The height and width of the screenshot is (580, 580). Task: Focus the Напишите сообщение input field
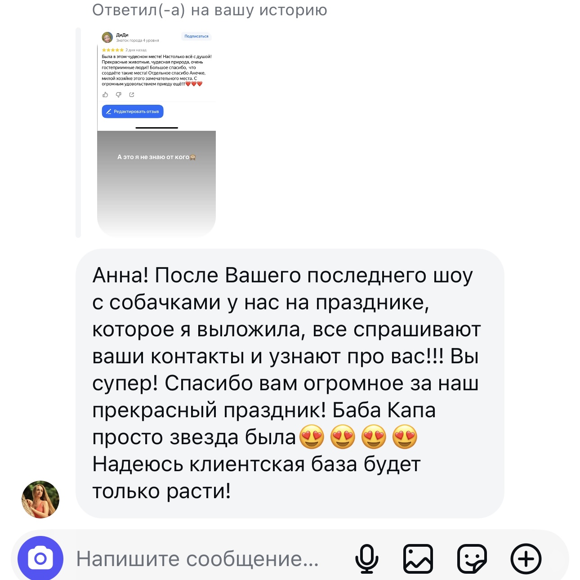coord(198,559)
